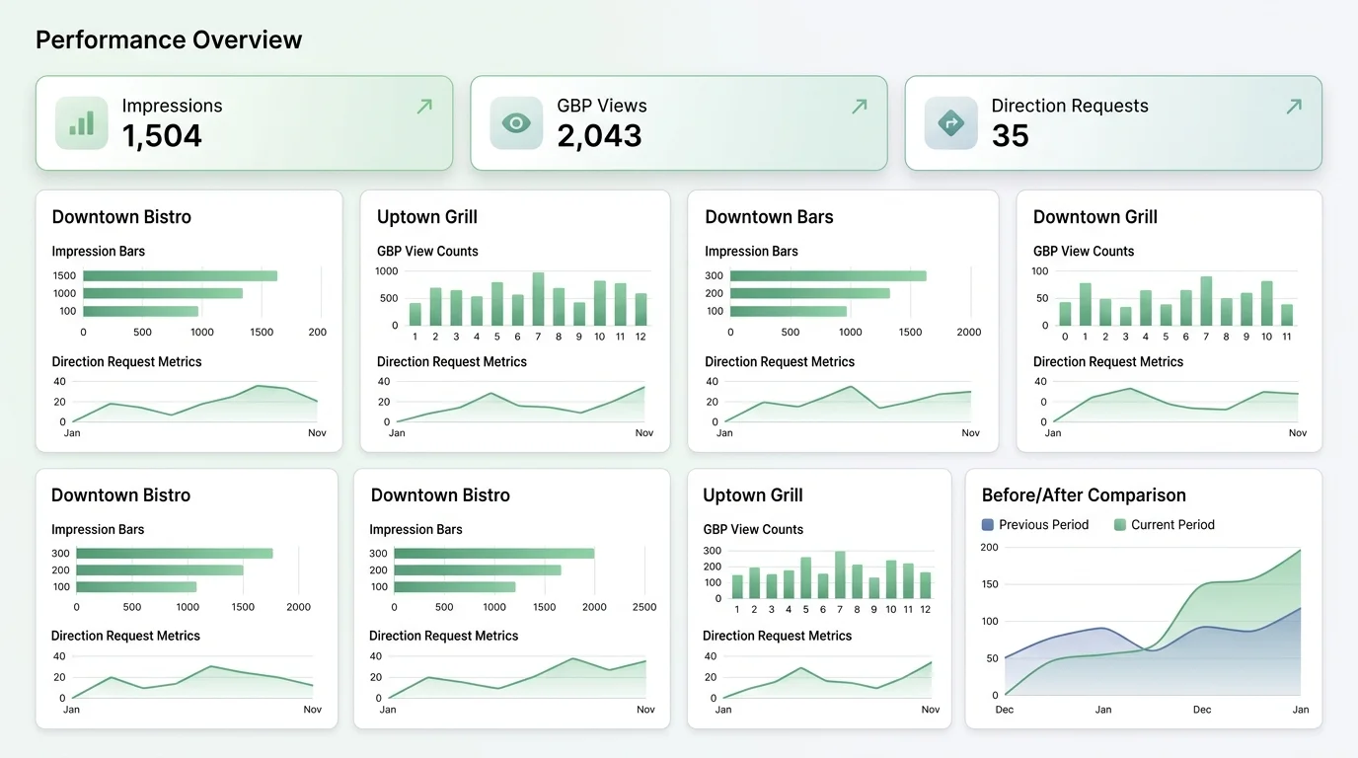Viewport: 1358px width, 758px height.
Task: Click the Impressions bar chart icon
Action: (81, 123)
